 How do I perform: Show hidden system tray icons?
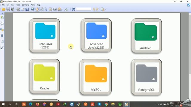point(158,104)
